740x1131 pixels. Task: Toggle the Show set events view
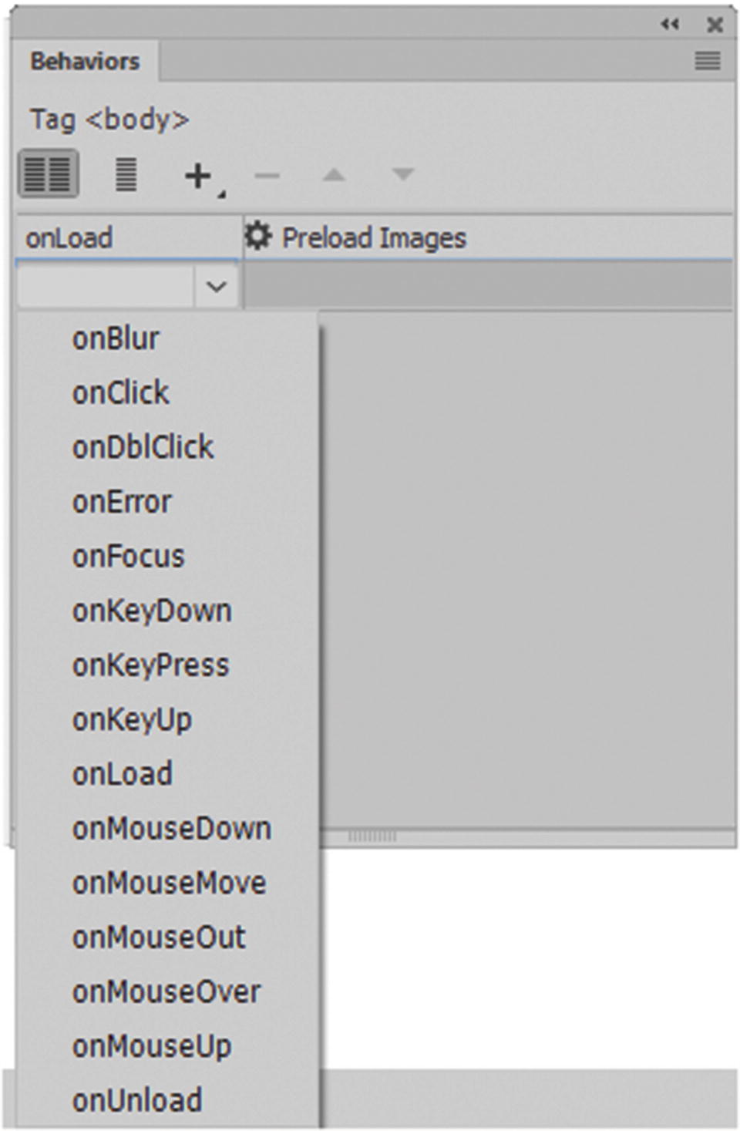point(49,174)
